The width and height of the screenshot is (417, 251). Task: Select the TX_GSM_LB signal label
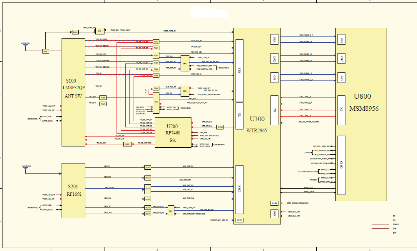tap(119, 139)
